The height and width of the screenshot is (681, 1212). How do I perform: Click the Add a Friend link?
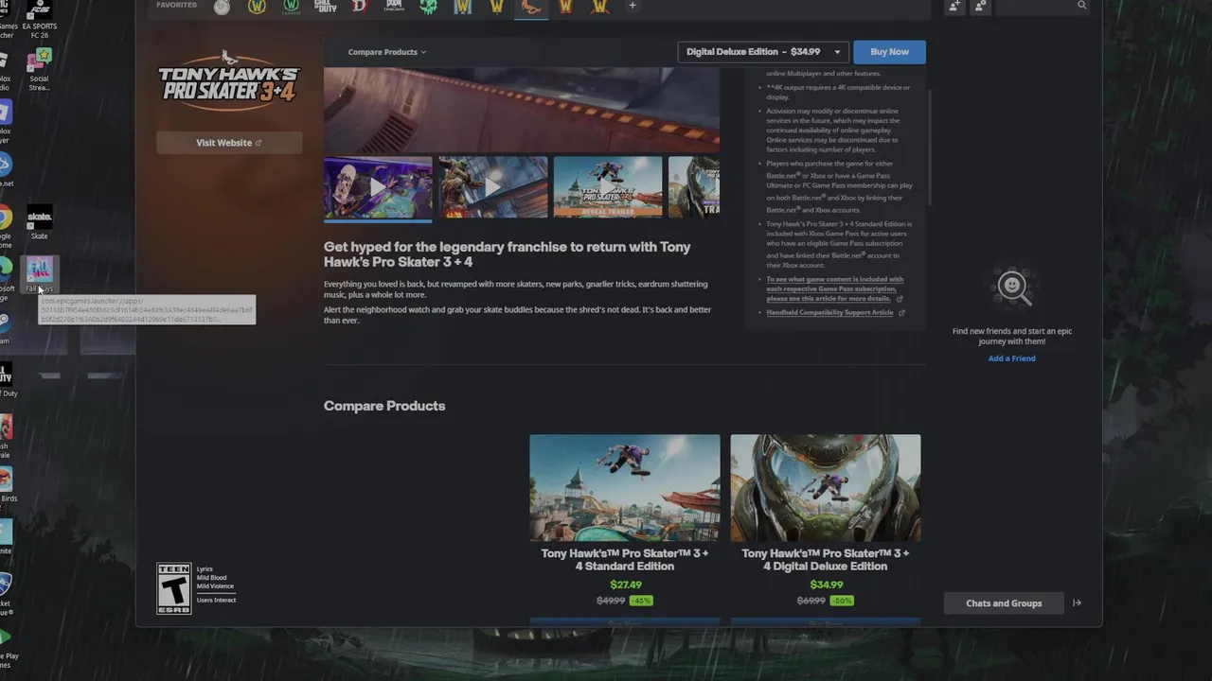[1011, 358]
